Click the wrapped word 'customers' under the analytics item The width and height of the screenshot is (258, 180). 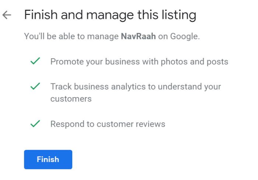pyautogui.click(x=71, y=99)
